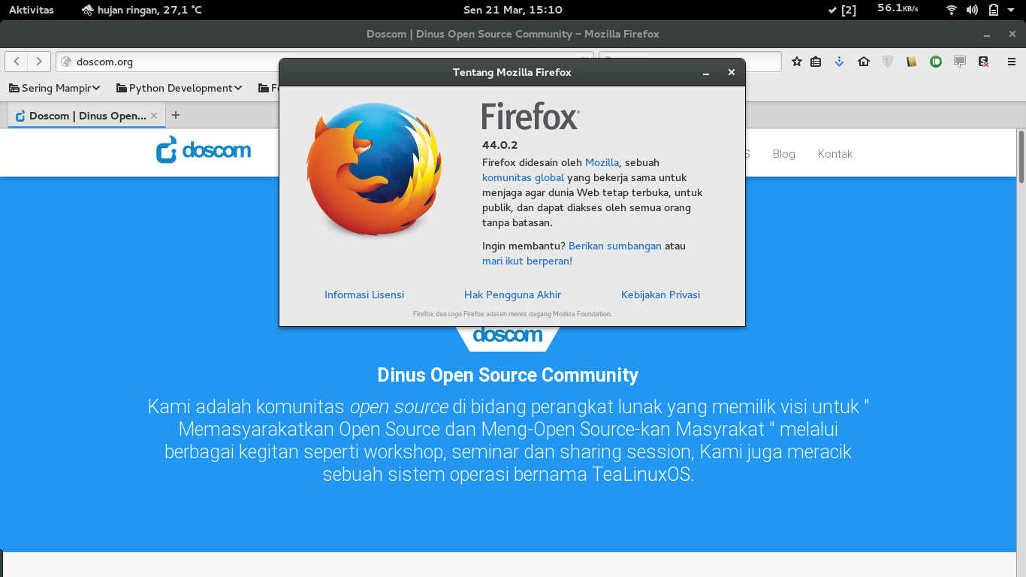Open the system menu dropdown arrow
Image resolution: width=1026 pixels, height=577 pixels.
(x=1012, y=10)
